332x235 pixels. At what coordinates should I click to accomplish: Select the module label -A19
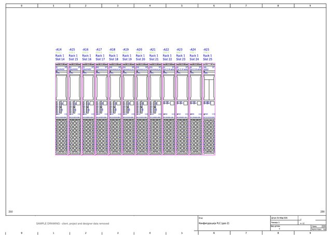[x=126, y=49]
